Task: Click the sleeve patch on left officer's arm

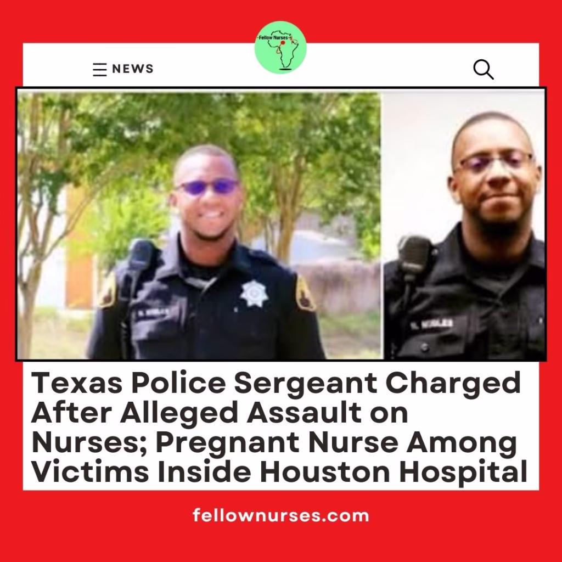Action: 108,290
